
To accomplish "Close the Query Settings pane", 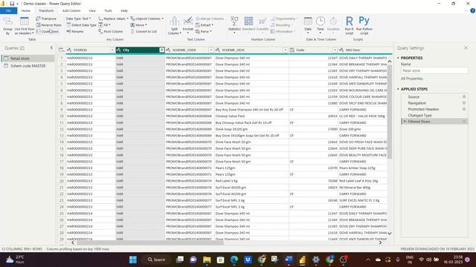I will click(466, 47).
